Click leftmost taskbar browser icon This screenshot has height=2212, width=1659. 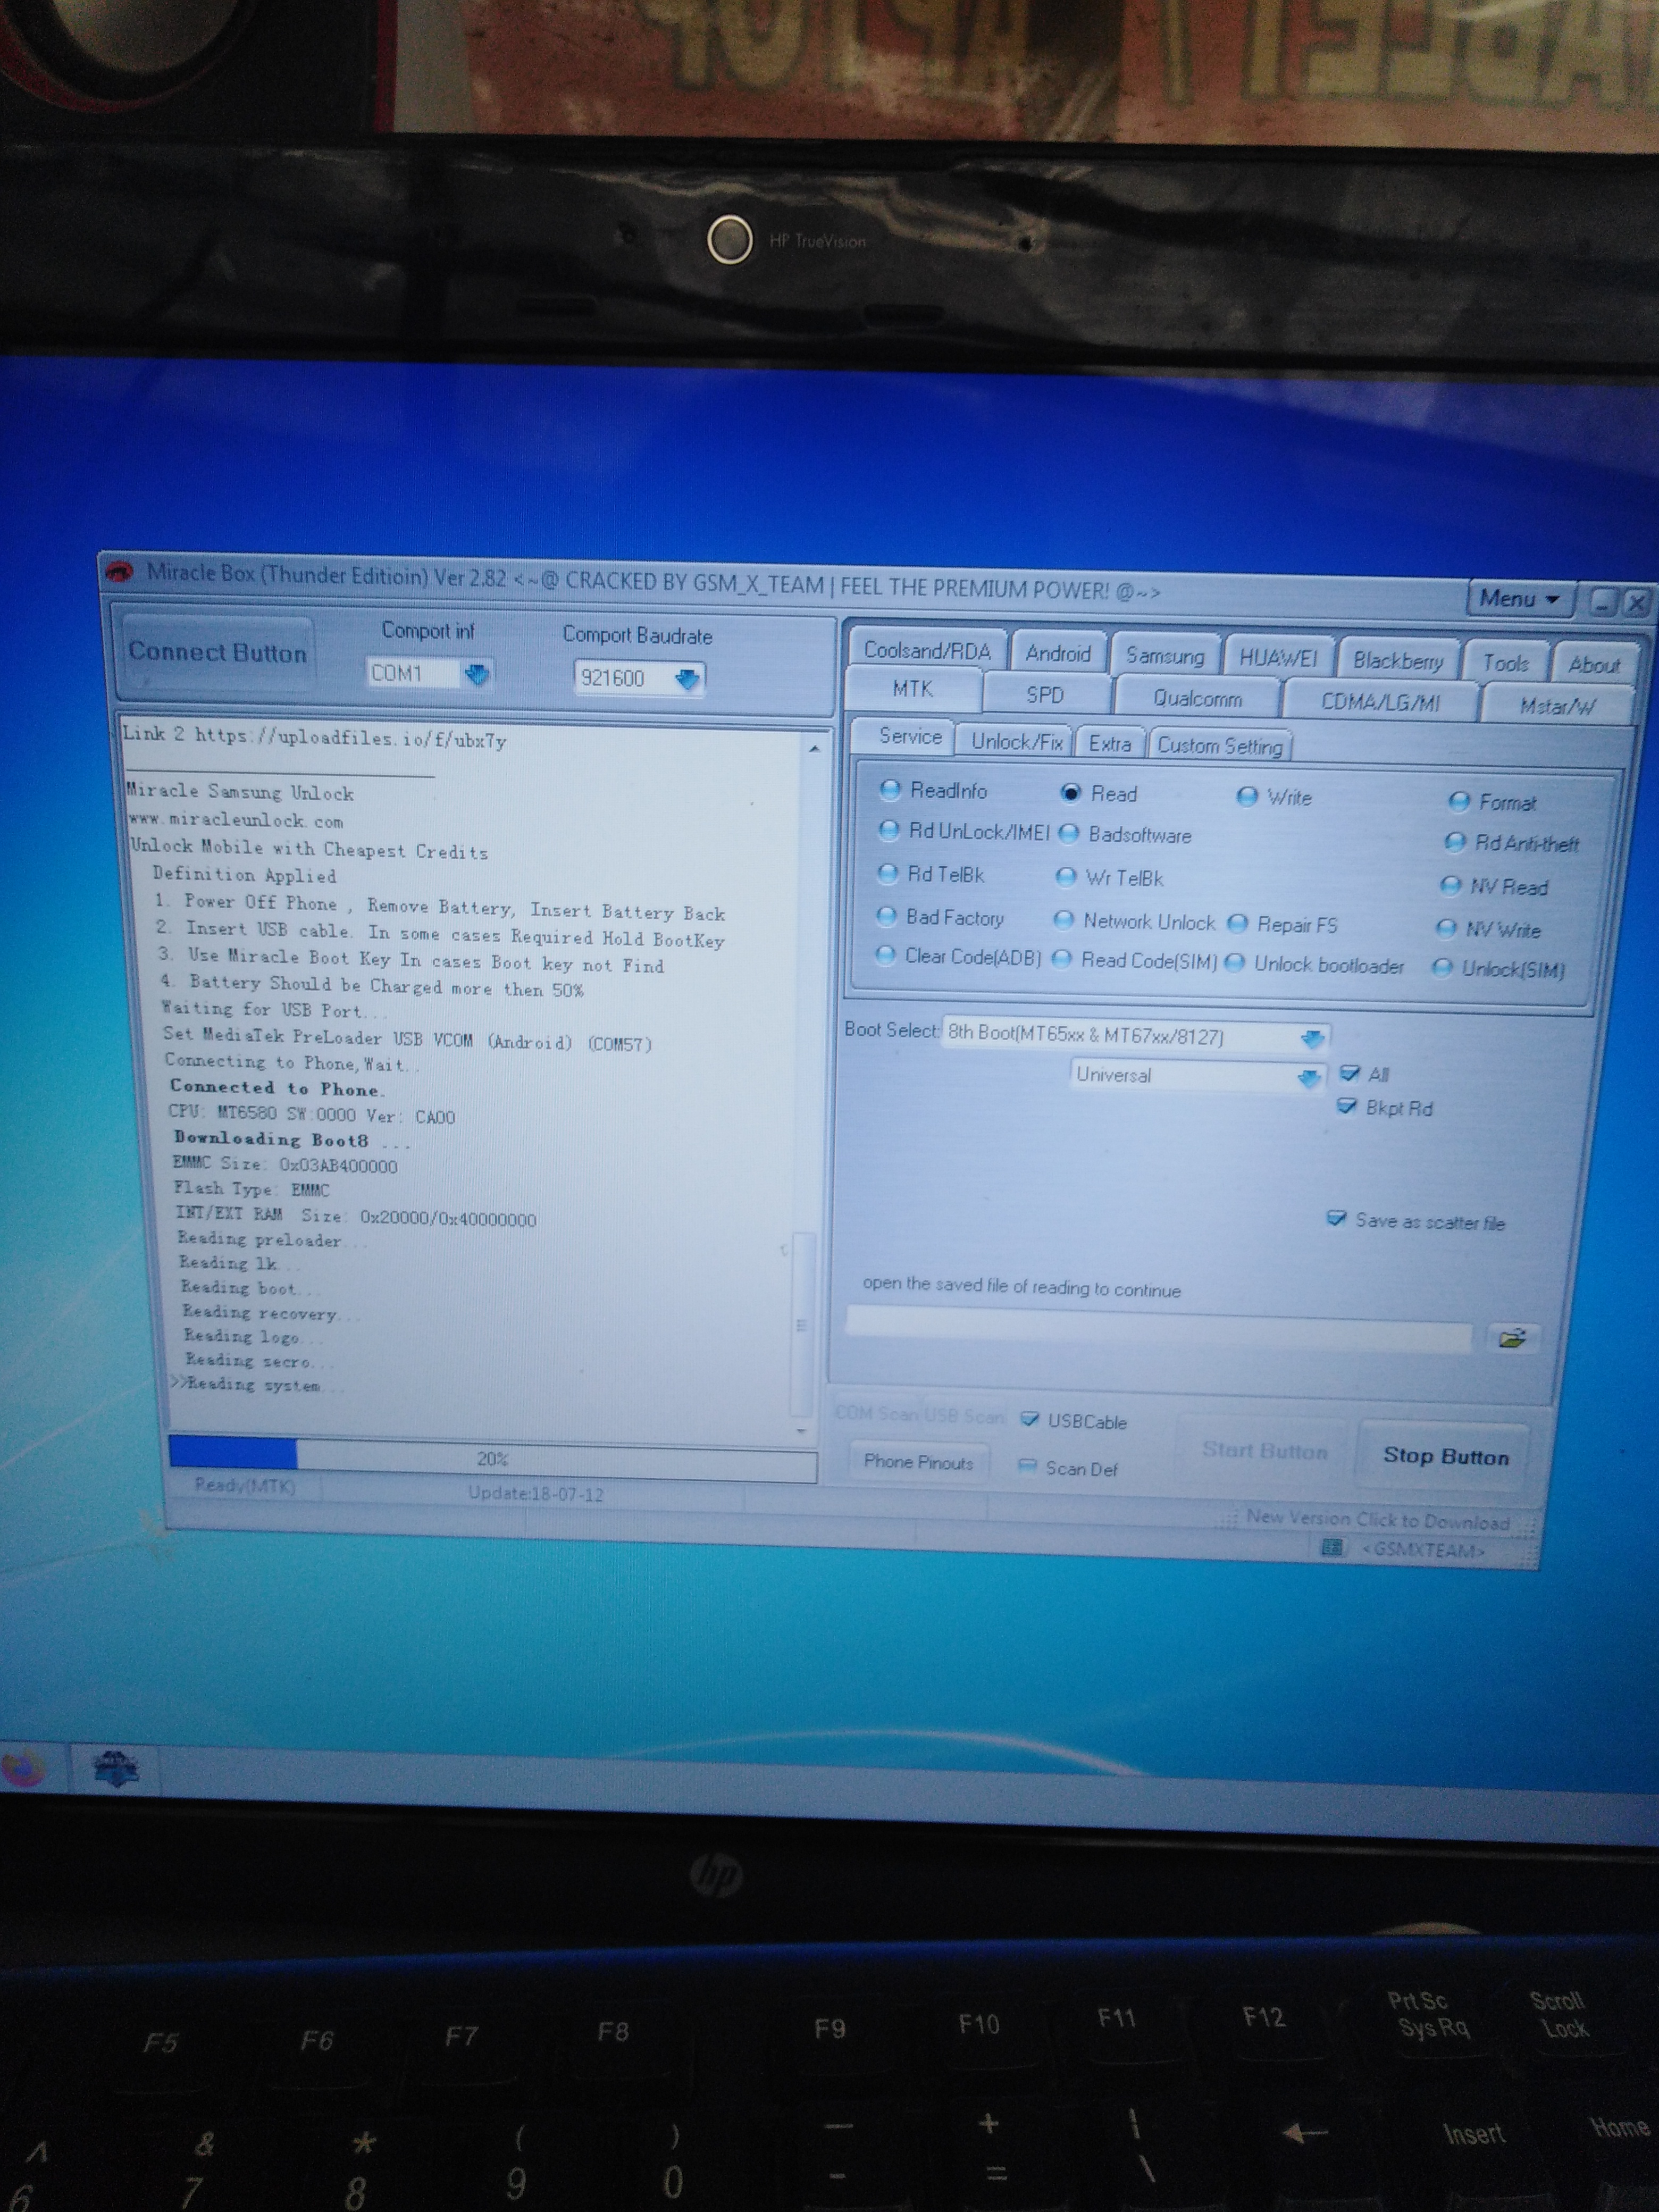22,1768
